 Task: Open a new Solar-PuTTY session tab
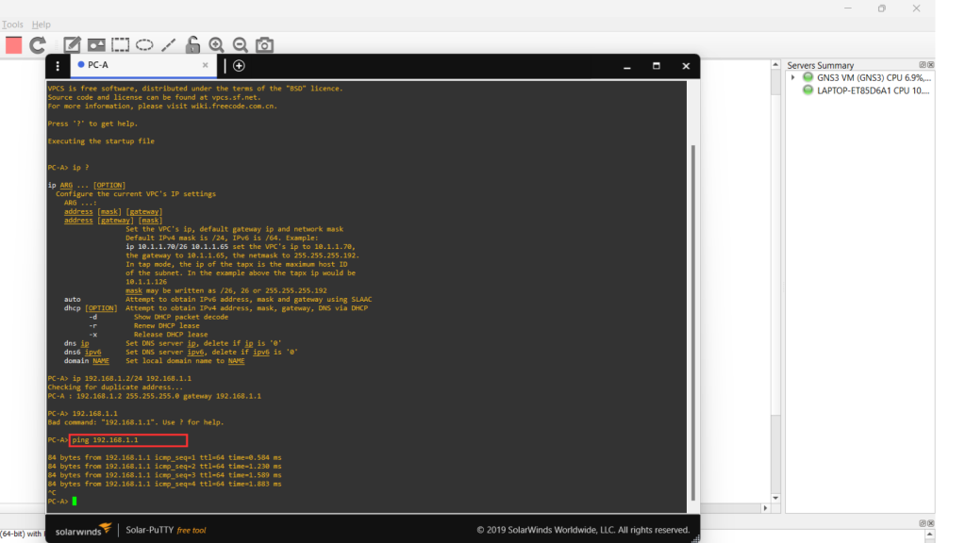pyautogui.click(x=239, y=65)
